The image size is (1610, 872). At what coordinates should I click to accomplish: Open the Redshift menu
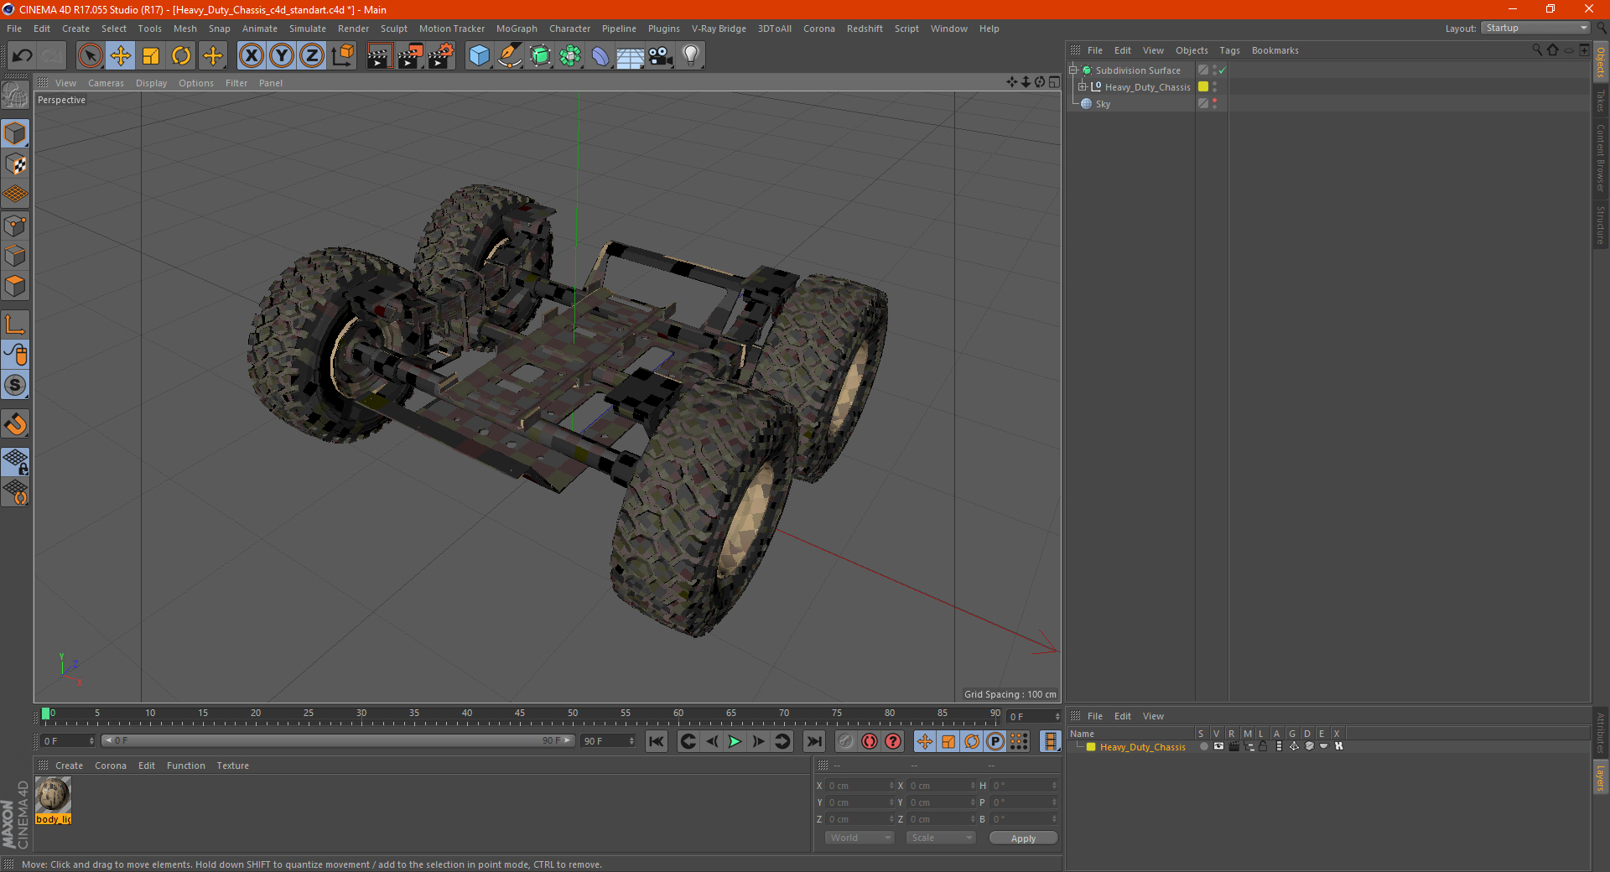865,29
